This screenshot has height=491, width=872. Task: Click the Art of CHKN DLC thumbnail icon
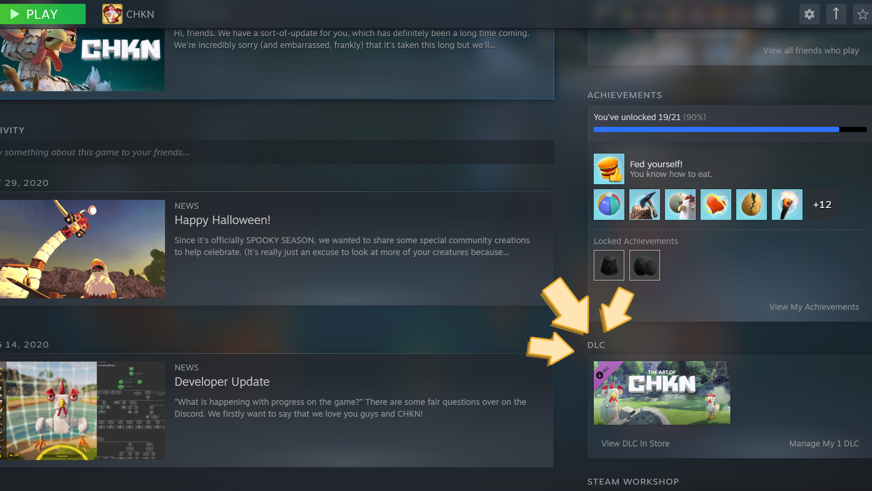point(661,393)
